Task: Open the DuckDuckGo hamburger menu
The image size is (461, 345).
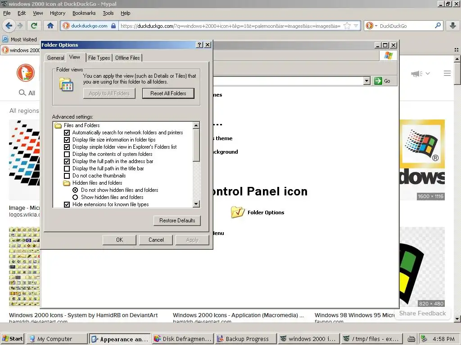Action: coord(447,73)
